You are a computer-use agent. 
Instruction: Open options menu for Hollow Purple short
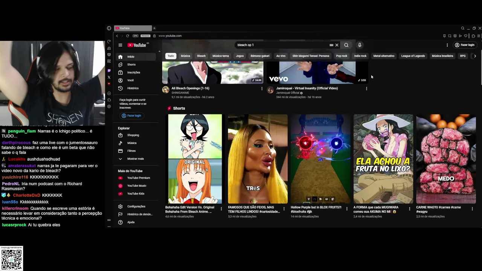347,209
